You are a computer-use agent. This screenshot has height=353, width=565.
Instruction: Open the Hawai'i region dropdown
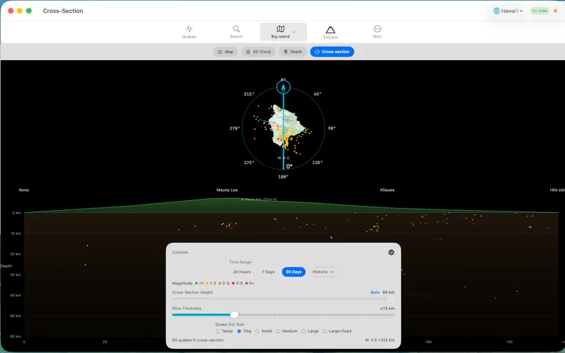pos(508,11)
